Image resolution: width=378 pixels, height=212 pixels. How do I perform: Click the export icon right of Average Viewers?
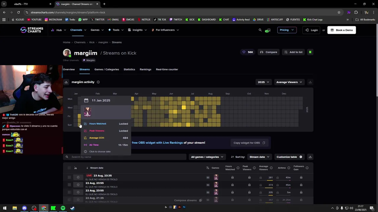310,82
